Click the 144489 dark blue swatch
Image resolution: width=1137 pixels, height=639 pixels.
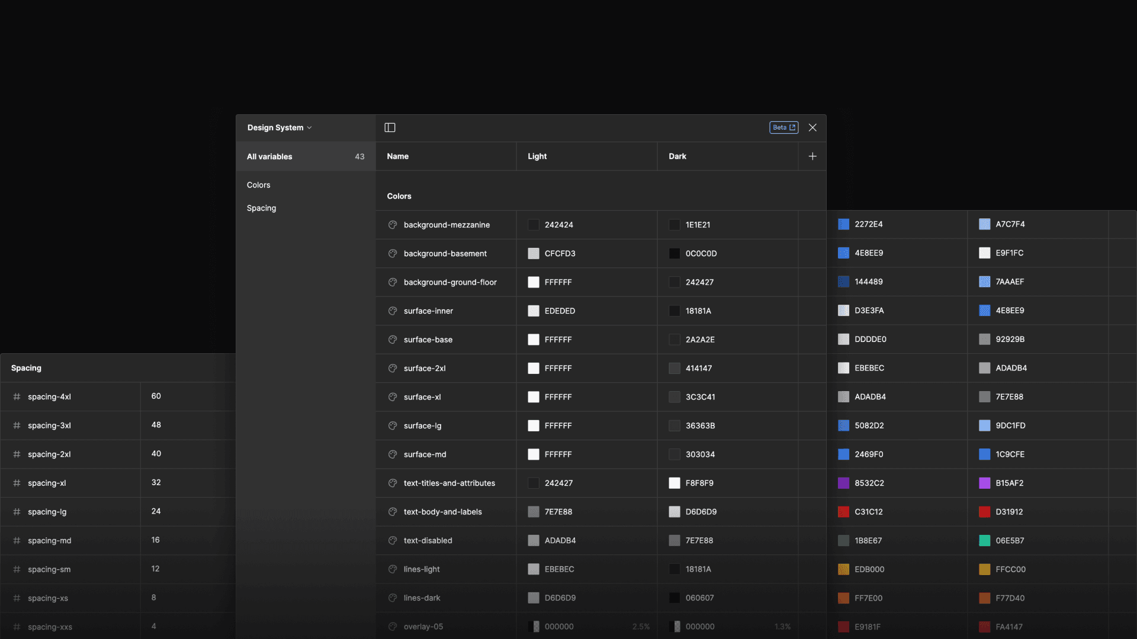[844, 282]
